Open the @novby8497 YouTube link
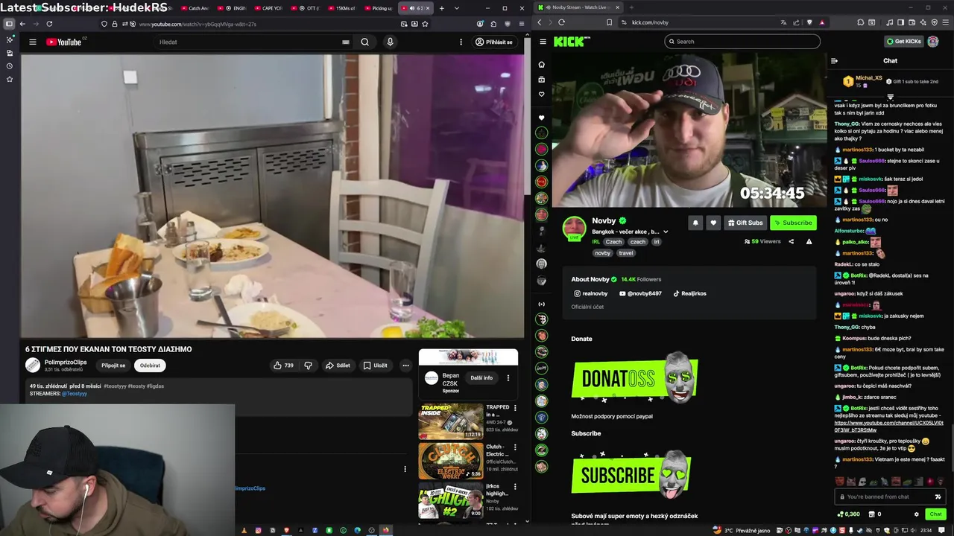Viewport: 954px width, 536px height. [x=640, y=293]
